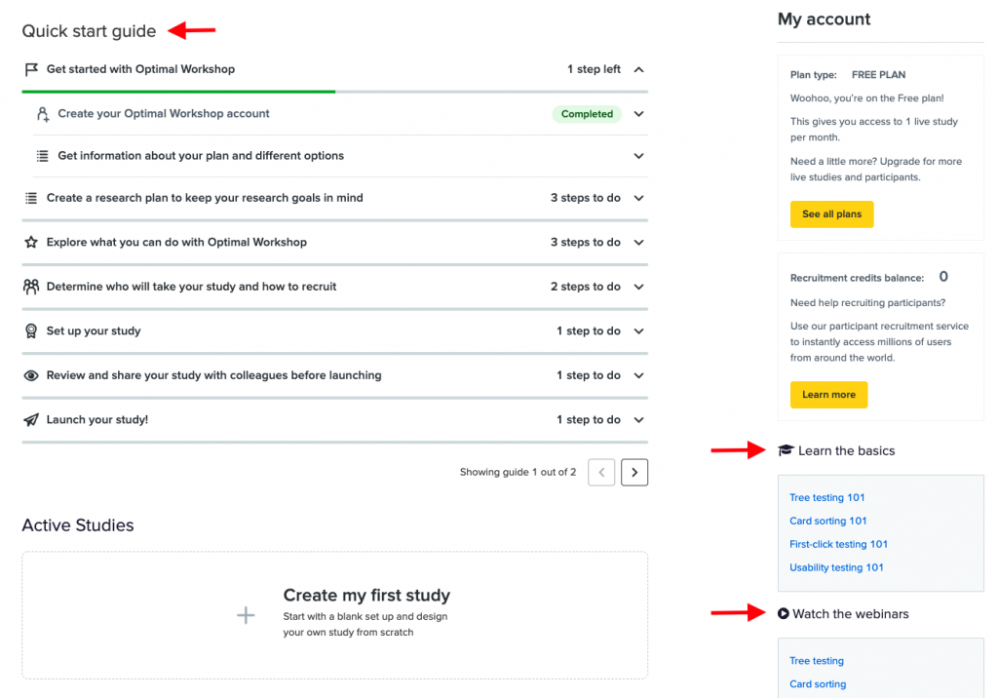The image size is (998, 698).
Task: Click Explore what you can do row text
Action: click(176, 243)
